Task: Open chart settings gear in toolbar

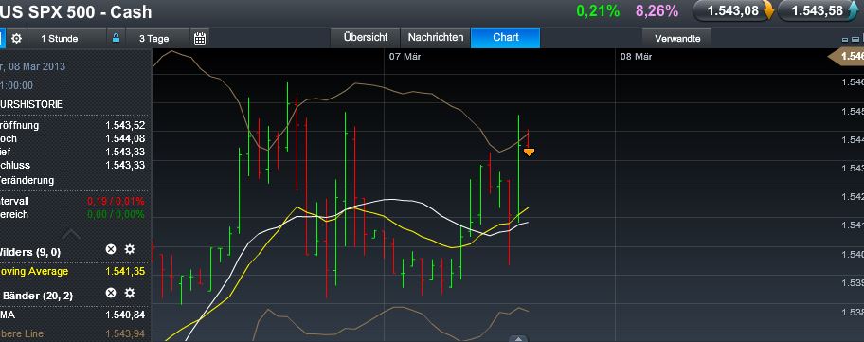Action: click(x=16, y=39)
